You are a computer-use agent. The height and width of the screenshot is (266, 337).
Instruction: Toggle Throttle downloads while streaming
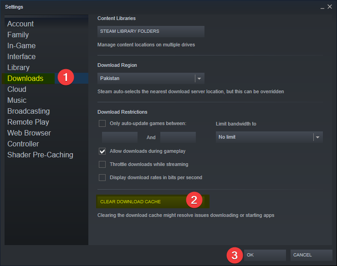(102, 164)
